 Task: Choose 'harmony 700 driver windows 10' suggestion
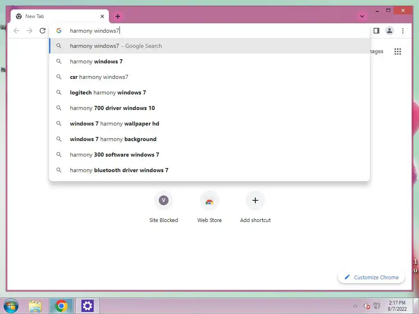point(209,108)
